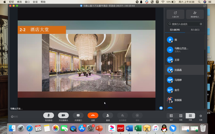The height and width of the screenshot is (134, 215).
Task: Open 窗口 menu in menu bar
Action: pyautogui.click(x=27, y=2)
